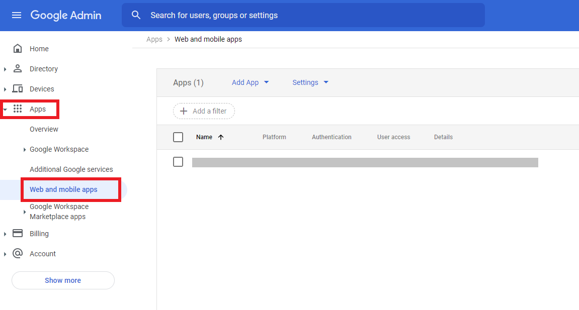Open Account via the @ icon
The height and width of the screenshot is (310, 579).
point(18,253)
